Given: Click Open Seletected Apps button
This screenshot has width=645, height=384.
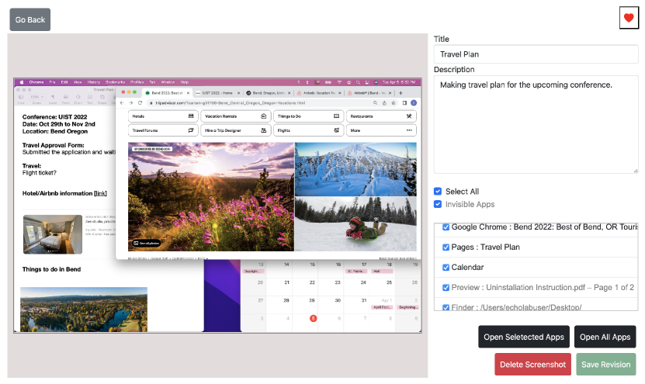Looking at the screenshot, I should coord(524,337).
